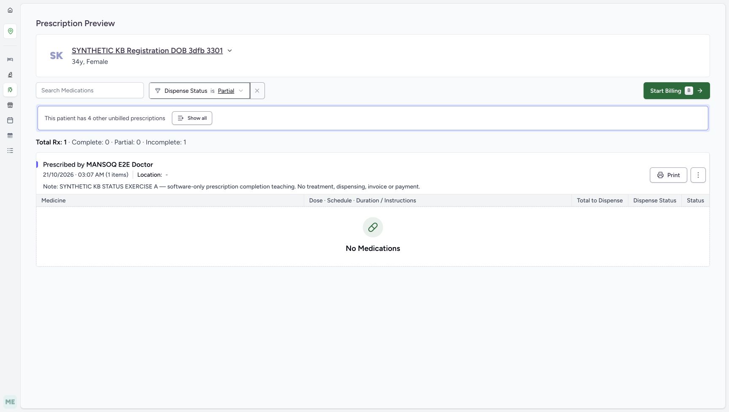
Task: Click the Start Billing button
Action: [x=676, y=91]
